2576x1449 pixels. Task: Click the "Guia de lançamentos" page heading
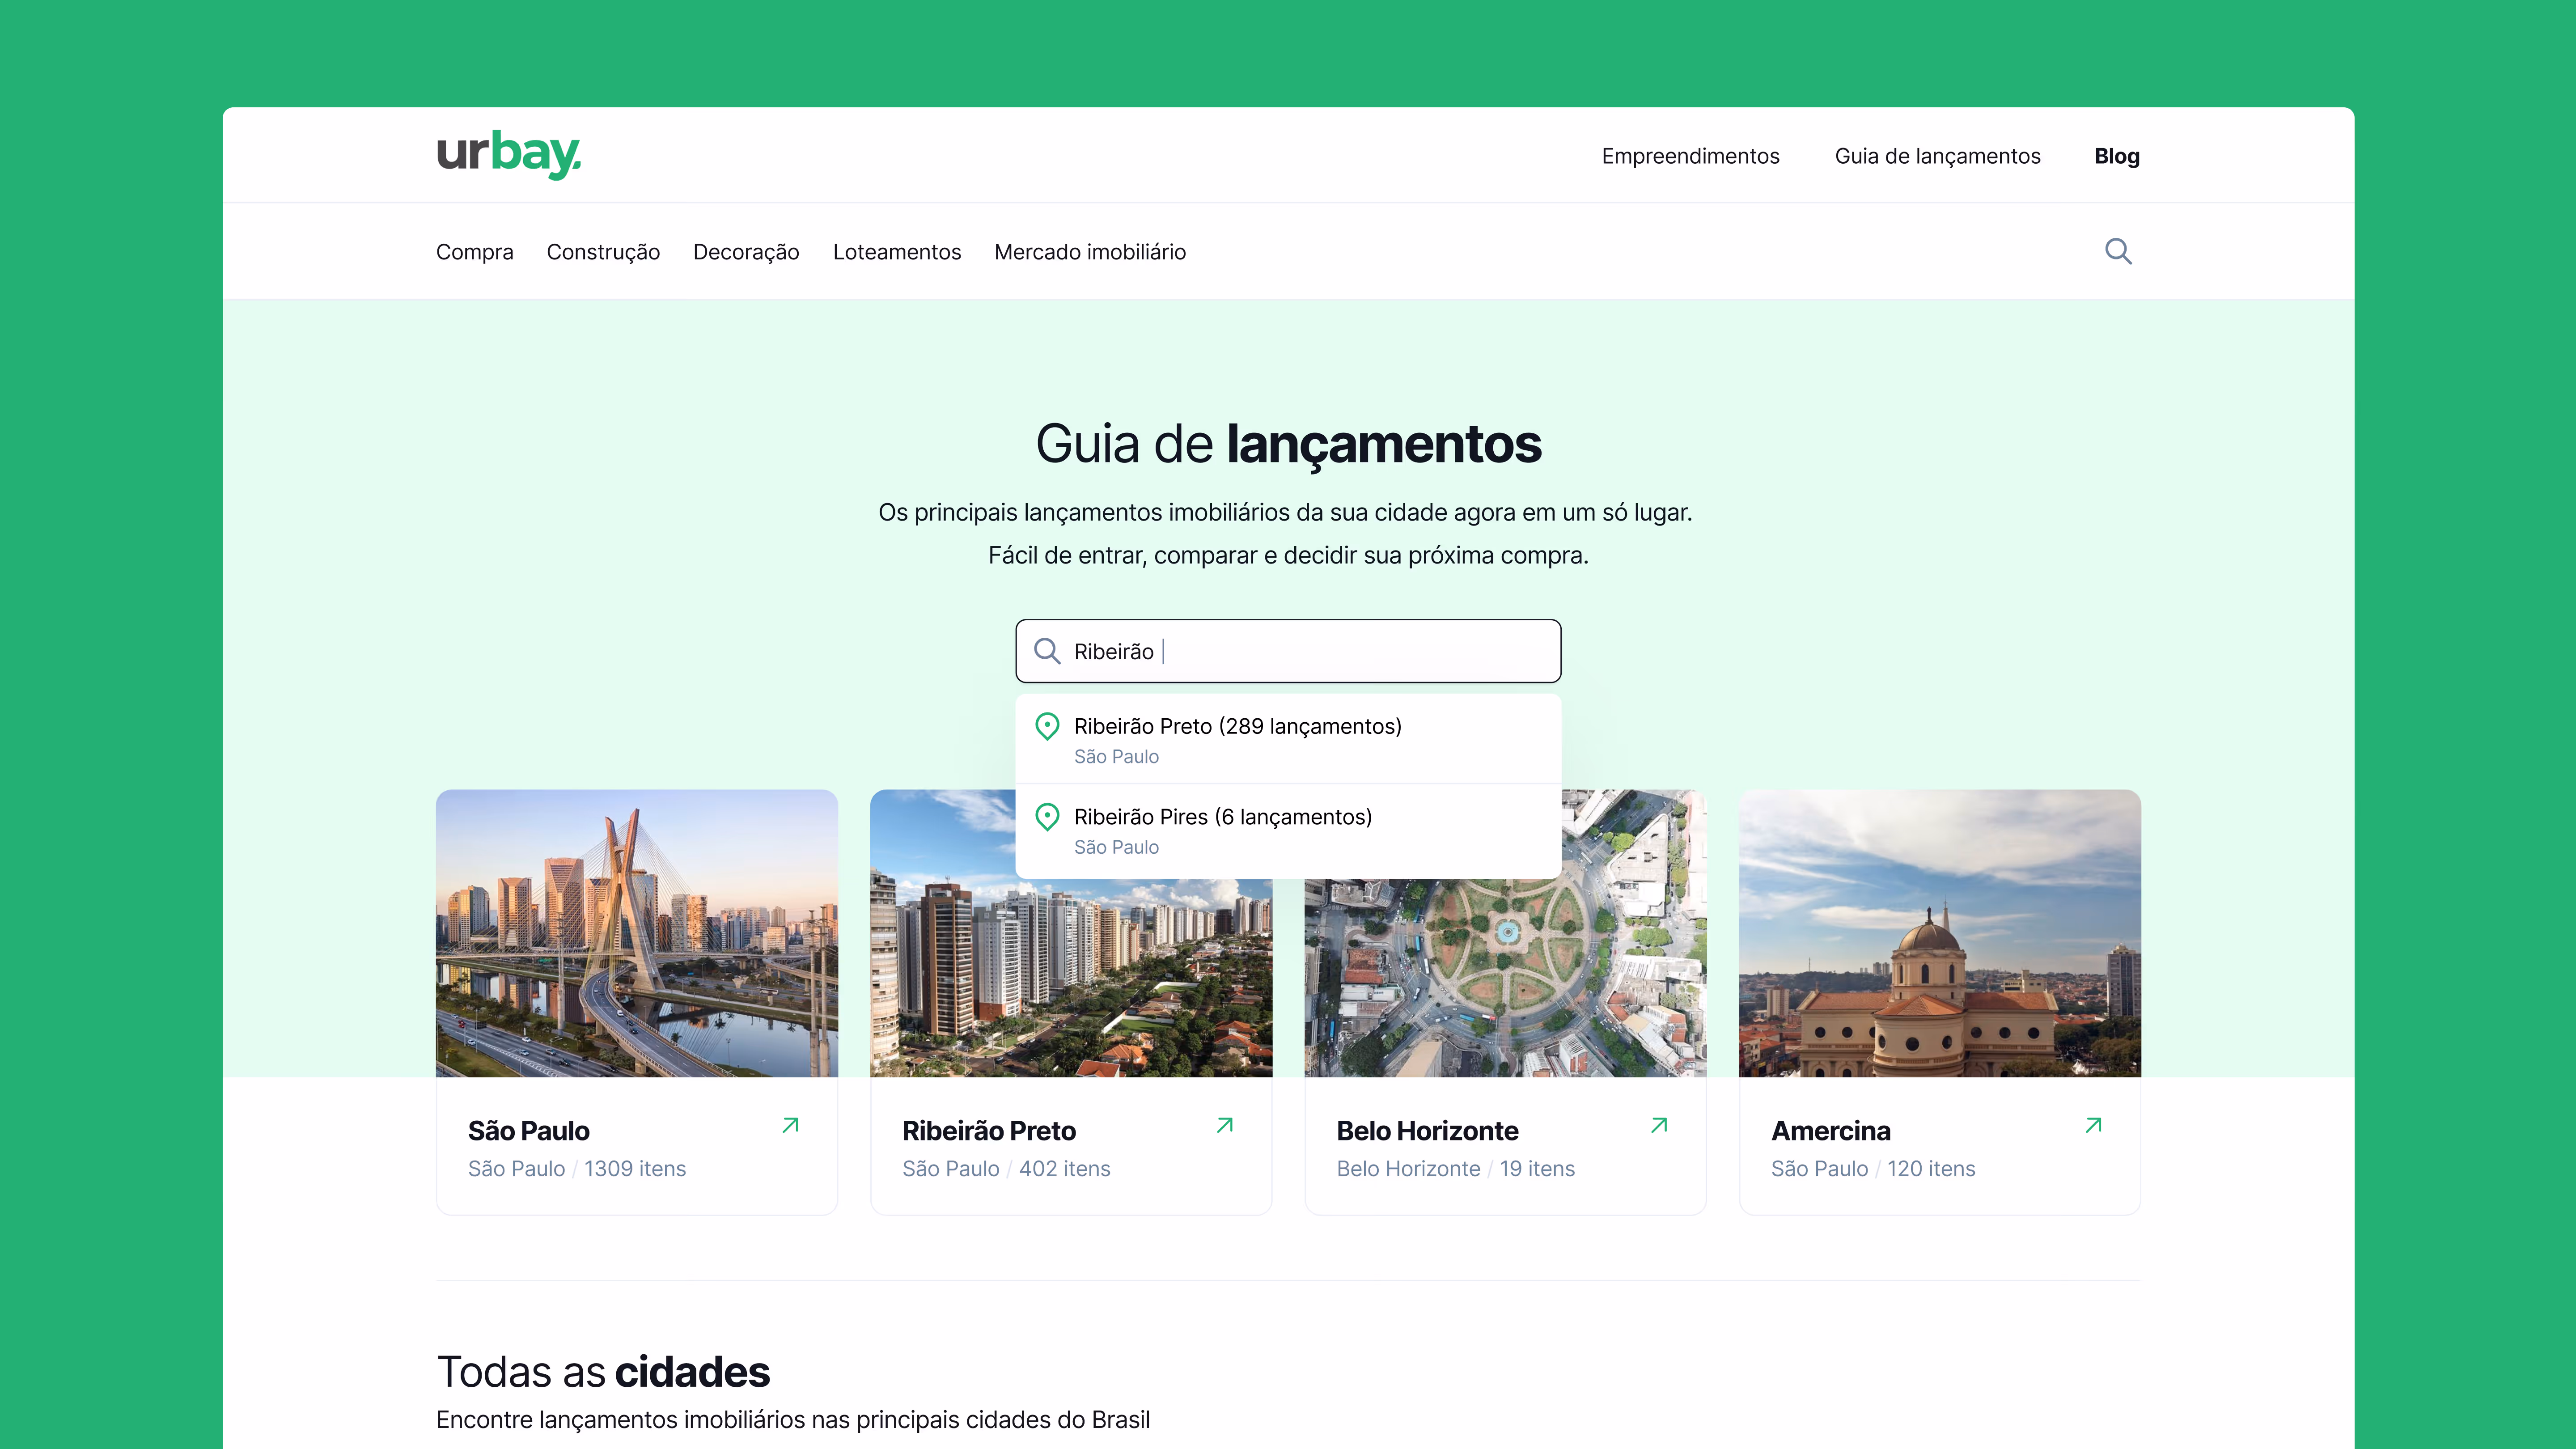point(1288,444)
